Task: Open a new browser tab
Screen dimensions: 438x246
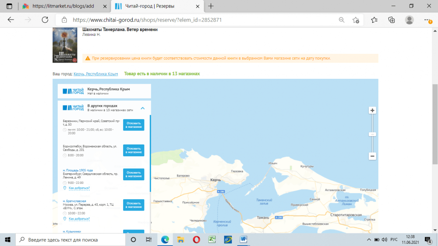Action: 211,6
